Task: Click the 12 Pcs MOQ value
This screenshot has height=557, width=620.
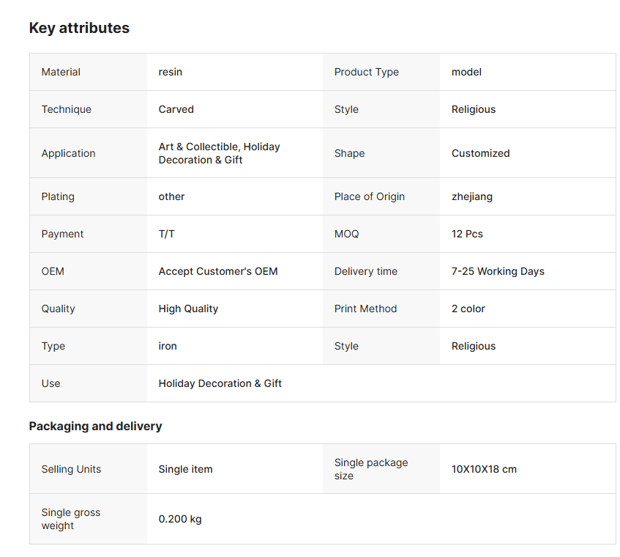Action: click(467, 234)
